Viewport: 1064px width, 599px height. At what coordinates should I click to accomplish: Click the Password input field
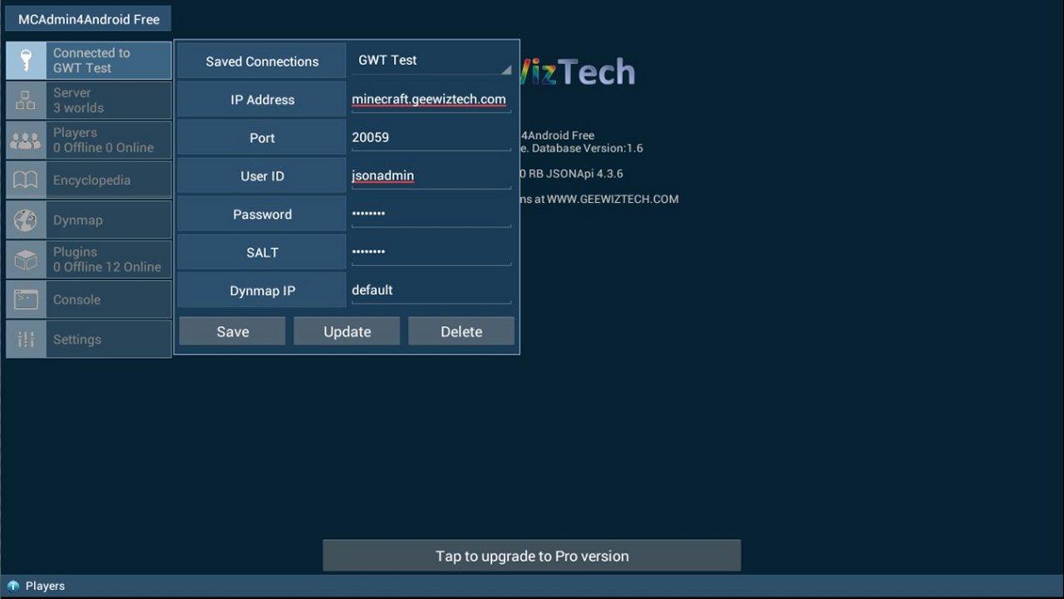tap(431, 215)
